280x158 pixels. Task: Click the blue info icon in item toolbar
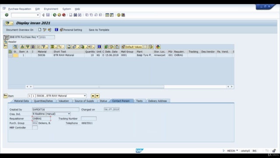[99, 47]
